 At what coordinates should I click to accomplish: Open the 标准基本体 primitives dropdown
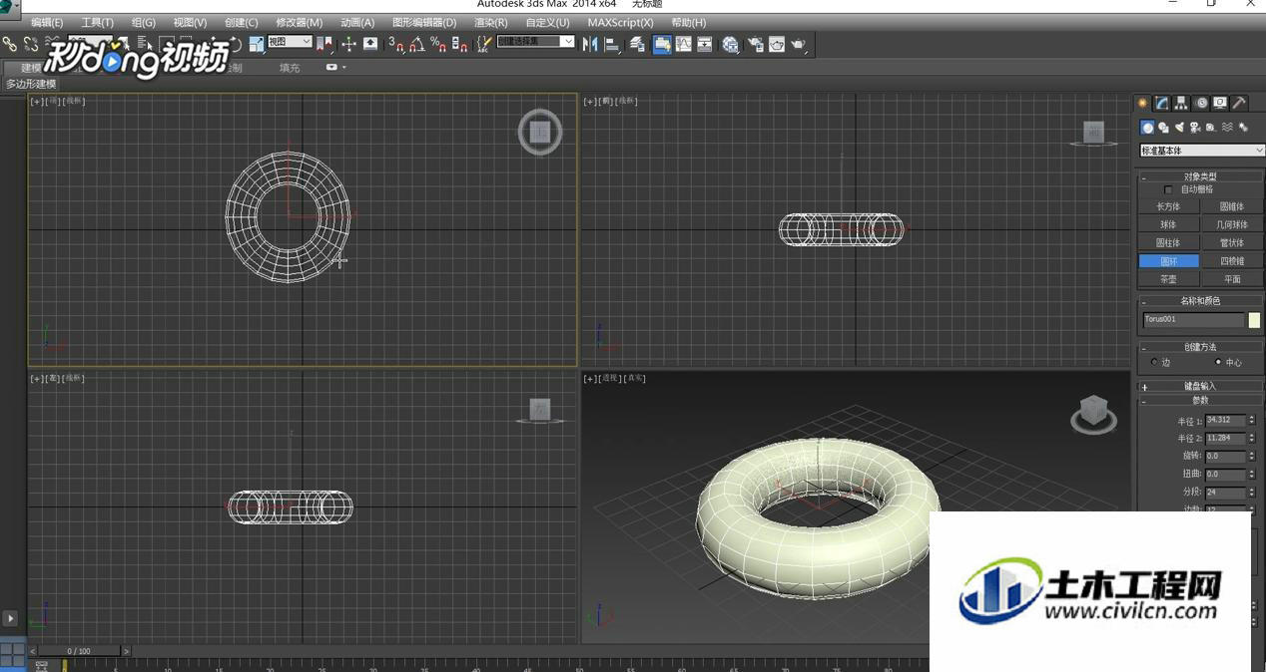(x=1202, y=151)
